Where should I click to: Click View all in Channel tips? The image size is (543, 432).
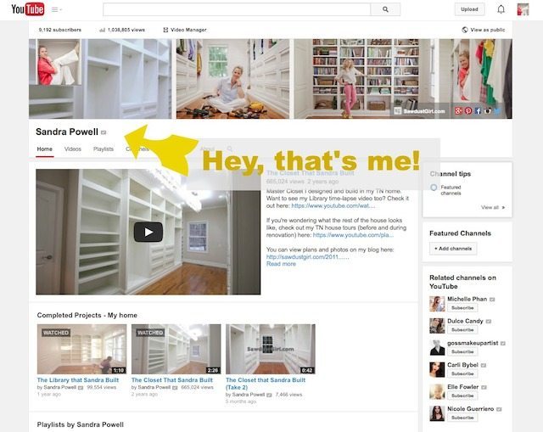point(492,207)
